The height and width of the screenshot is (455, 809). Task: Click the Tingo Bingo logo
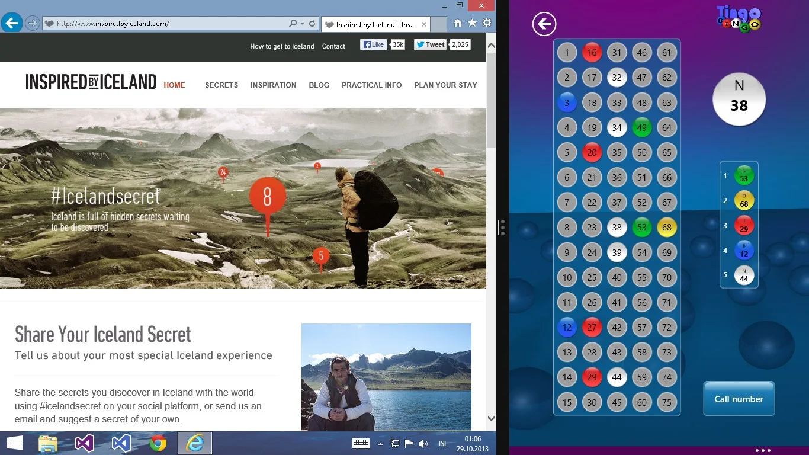[739, 19]
